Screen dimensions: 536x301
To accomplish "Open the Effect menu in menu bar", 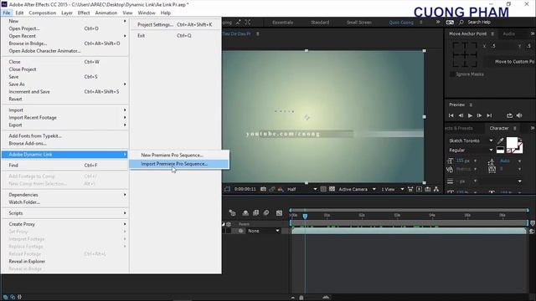I will [x=84, y=13].
